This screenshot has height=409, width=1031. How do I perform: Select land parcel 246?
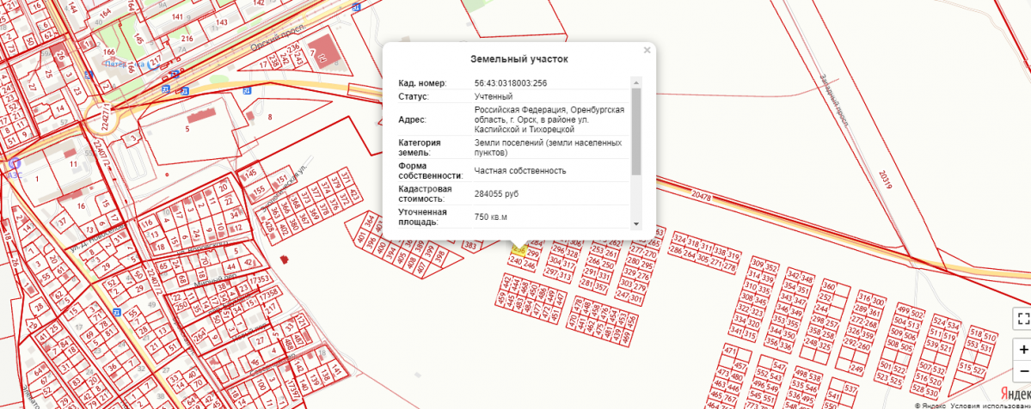[x=530, y=266]
